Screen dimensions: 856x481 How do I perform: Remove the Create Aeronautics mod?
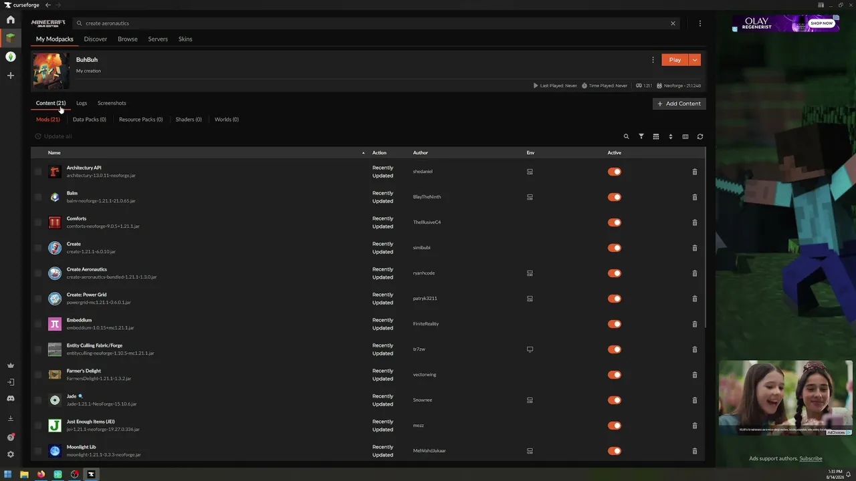(695, 273)
